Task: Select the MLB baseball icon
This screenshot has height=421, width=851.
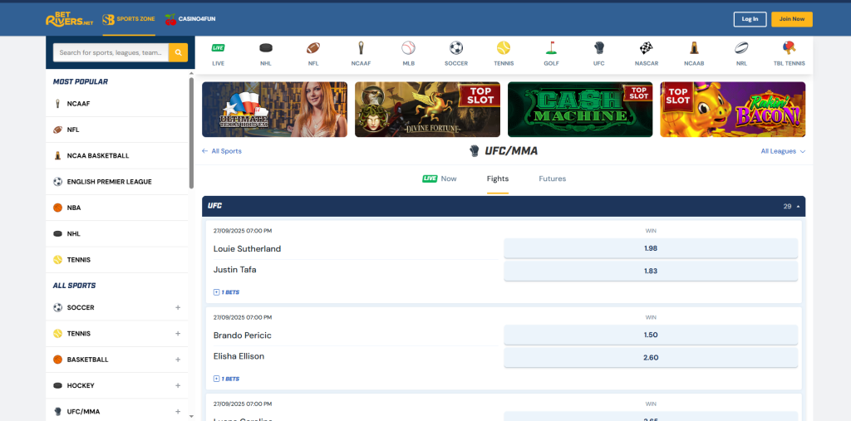Action: click(x=409, y=47)
